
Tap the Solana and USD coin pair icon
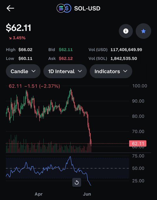tap(64, 8)
